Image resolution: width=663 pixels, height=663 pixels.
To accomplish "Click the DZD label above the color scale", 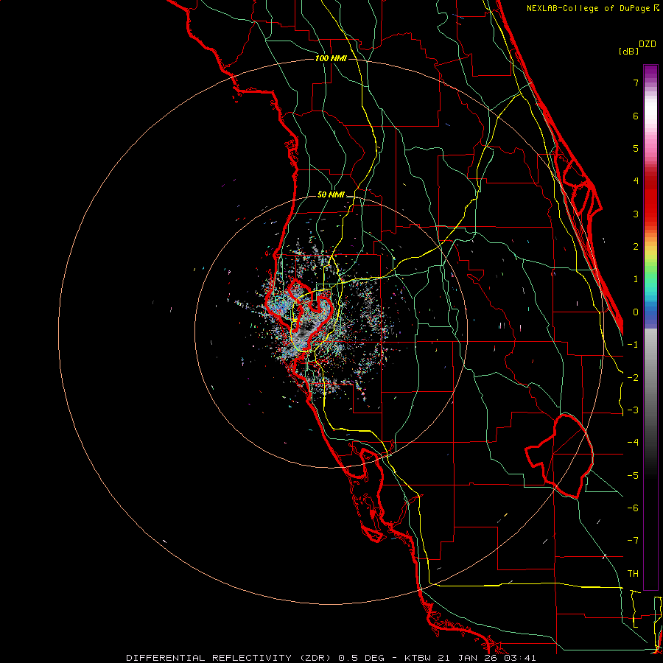I will [x=648, y=44].
